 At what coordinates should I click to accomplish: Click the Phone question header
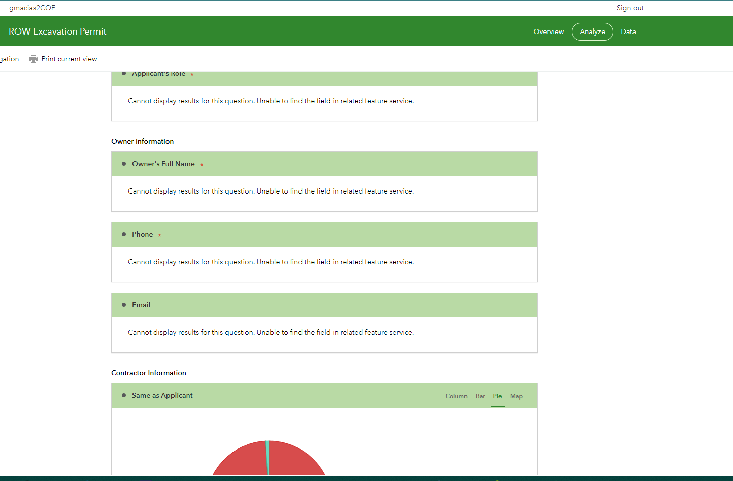point(324,235)
